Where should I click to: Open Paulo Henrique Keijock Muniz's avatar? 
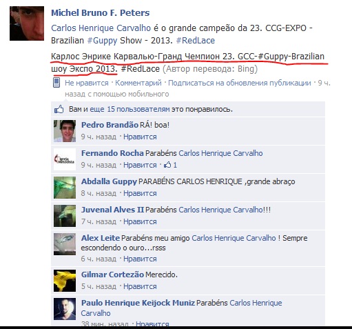coord(65,309)
